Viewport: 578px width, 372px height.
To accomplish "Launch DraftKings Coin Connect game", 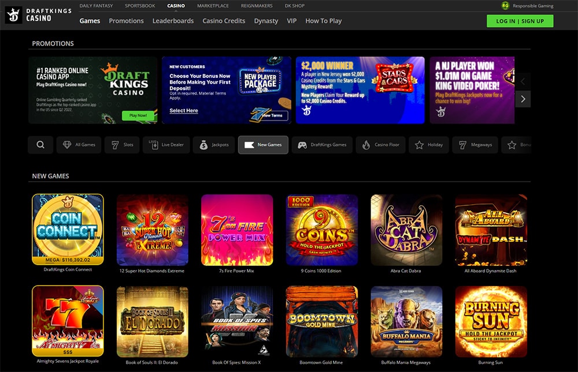I will (68, 229).
